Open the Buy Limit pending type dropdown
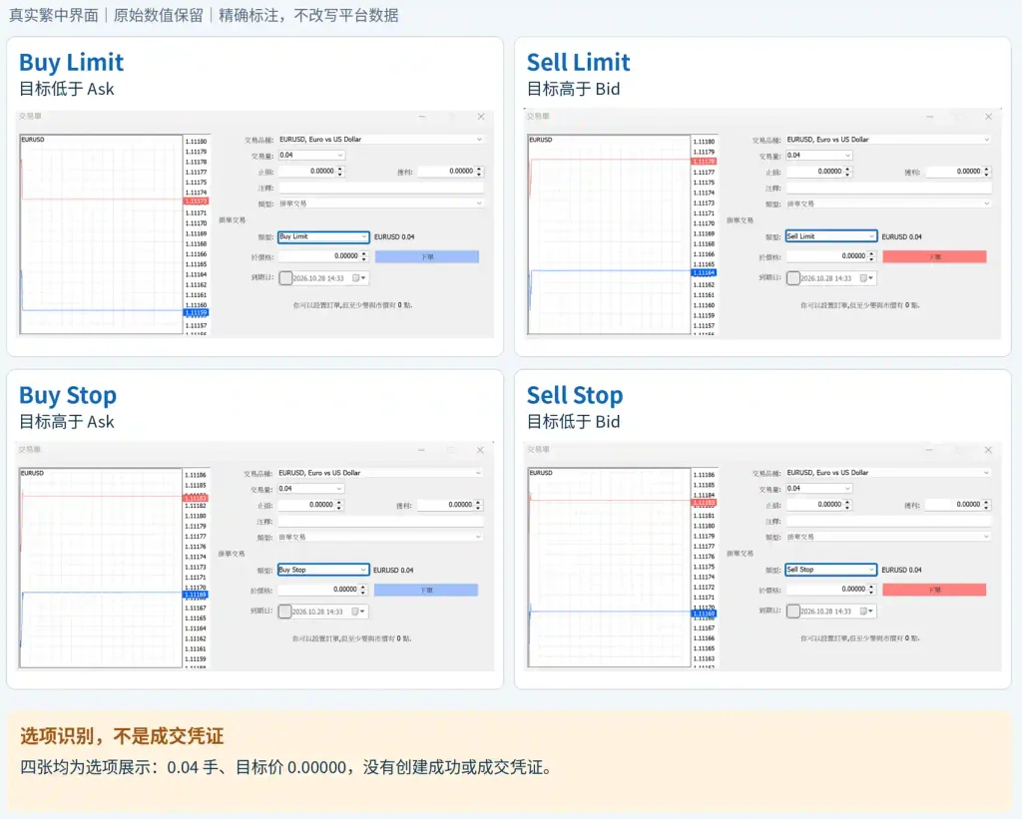Screen dimensions: 1022x819 pos(323,236)
